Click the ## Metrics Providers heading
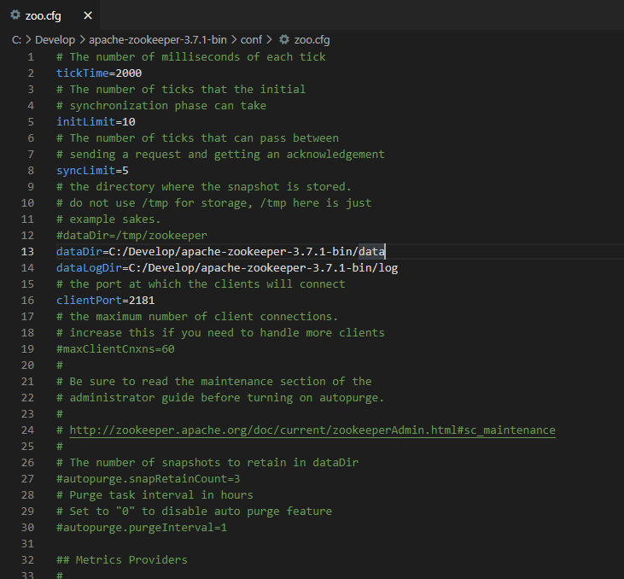Image resolution: width=624 pixels, height=579 pixels. (x=122, y=560)
